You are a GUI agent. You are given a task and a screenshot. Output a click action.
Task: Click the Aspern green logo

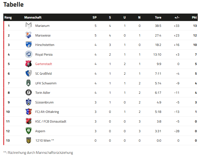(x=29, y=131)
